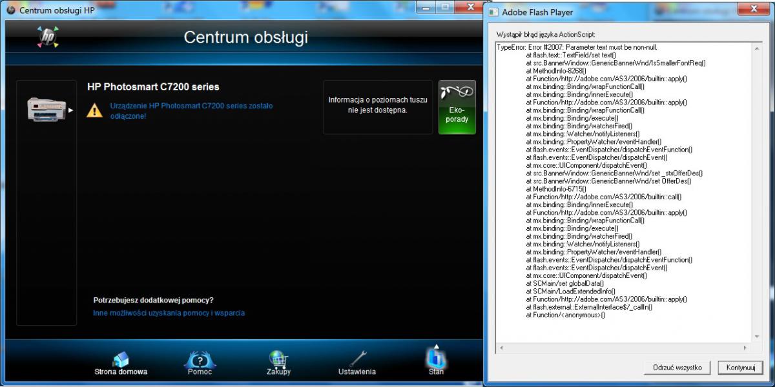This screenshot has height=387, width=775.
Task: Click the HP logo in header
Action: [x=48, y=37]
